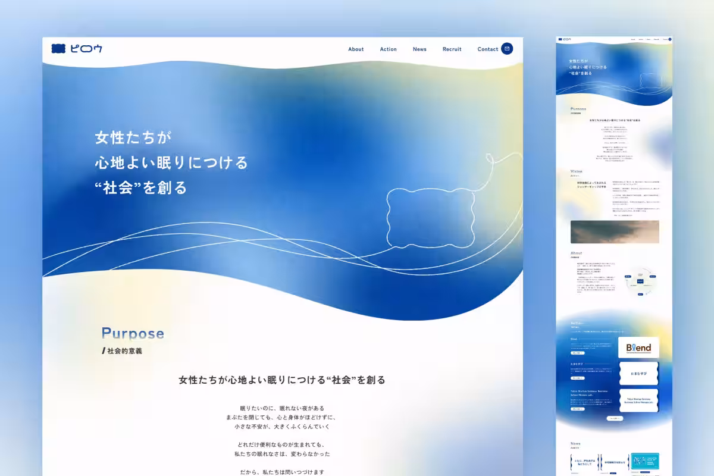Click the Recruit link in the header

coord(452,49)
